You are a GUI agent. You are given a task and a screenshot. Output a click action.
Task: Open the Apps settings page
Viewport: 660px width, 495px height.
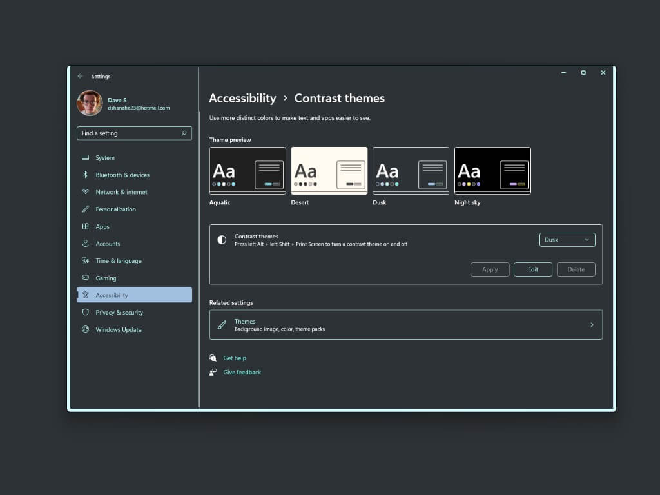tap(102, 227)
